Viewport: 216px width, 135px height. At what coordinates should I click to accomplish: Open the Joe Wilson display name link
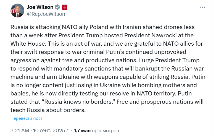click(40, 7)
